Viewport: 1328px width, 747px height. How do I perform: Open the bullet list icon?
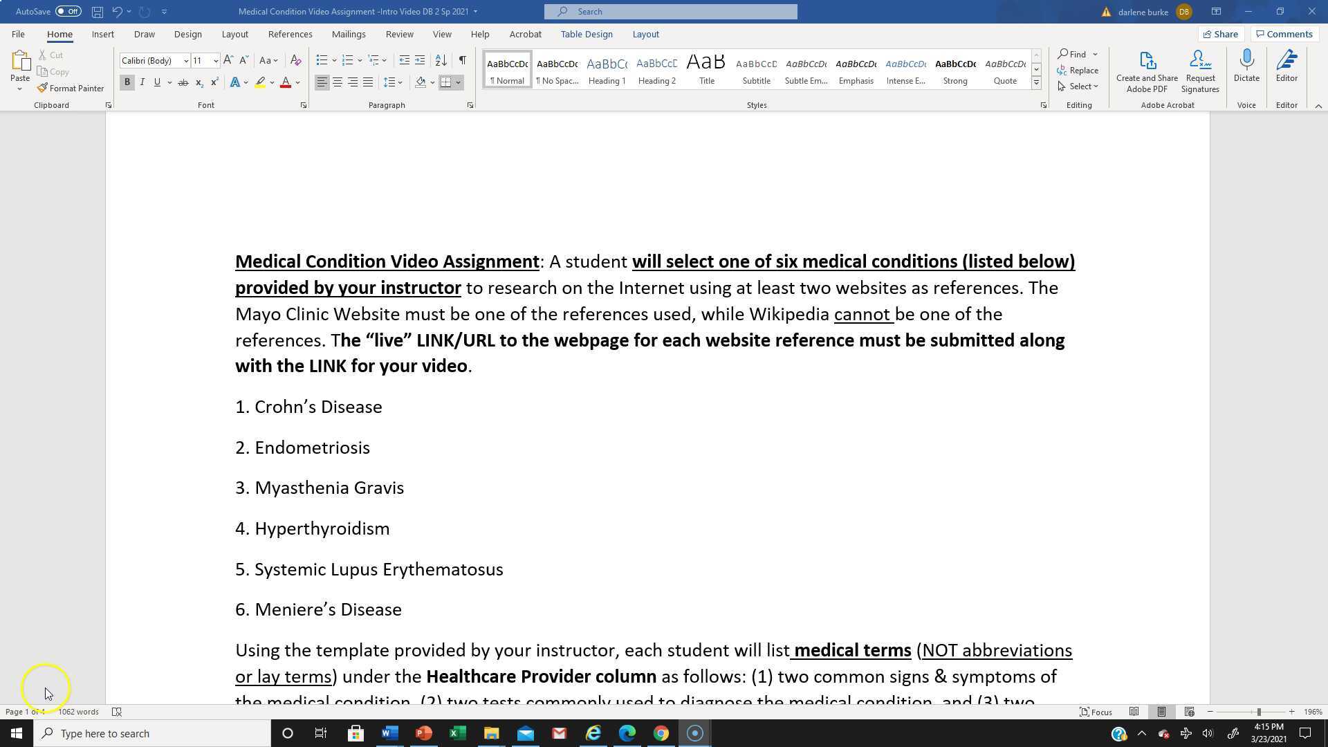click(x=322, y=60)
